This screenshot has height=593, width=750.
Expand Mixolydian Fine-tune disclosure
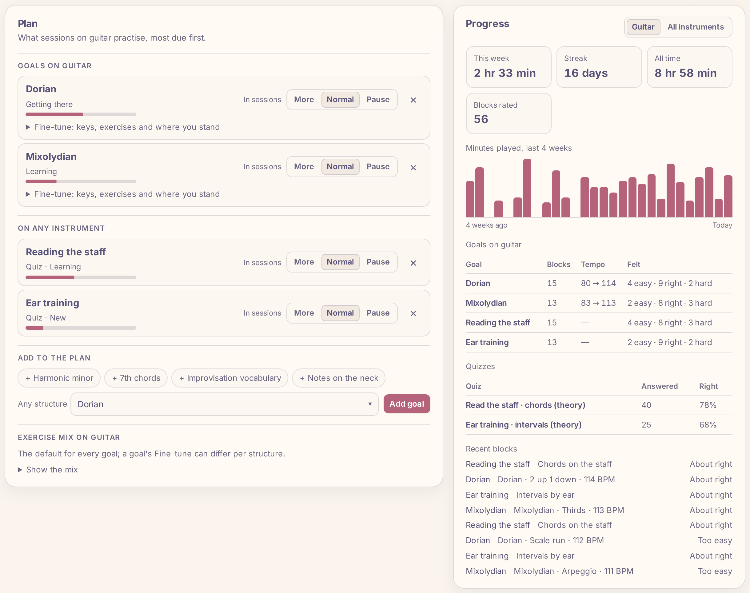pyautogui.click(x=123, y=194)
